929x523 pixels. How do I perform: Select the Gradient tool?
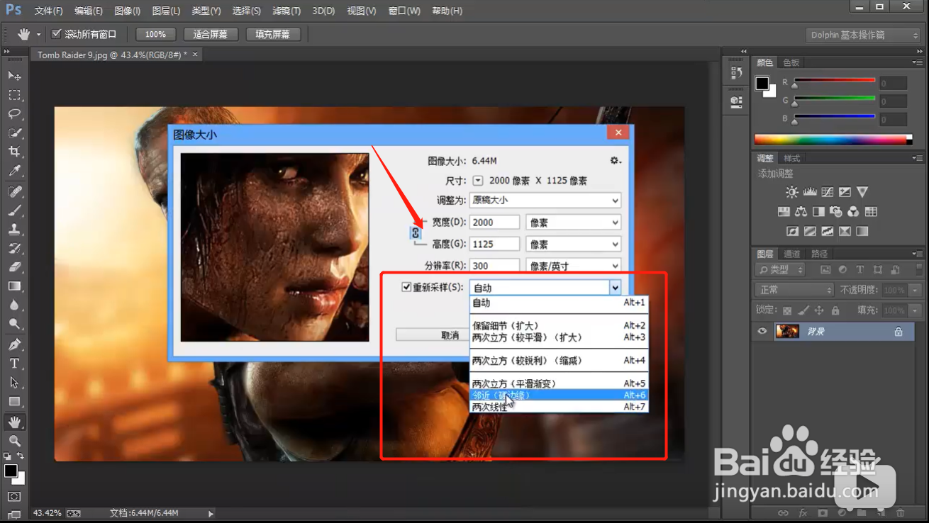(x=14, y=286)
